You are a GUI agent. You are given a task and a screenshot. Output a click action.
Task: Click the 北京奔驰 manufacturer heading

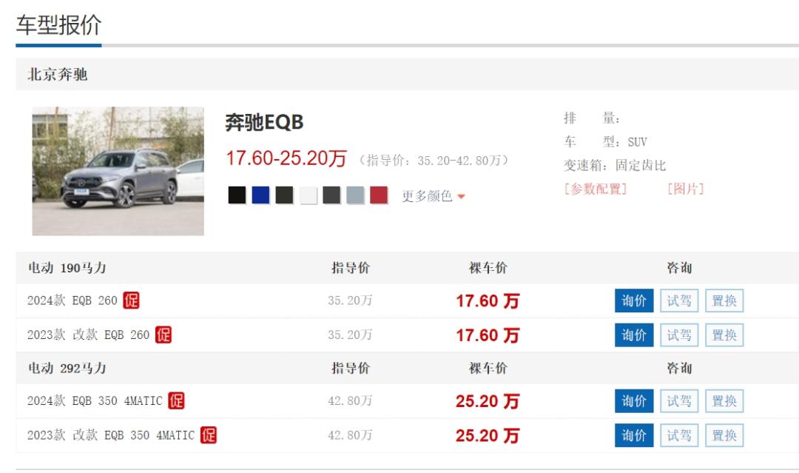tap(58, 75)
